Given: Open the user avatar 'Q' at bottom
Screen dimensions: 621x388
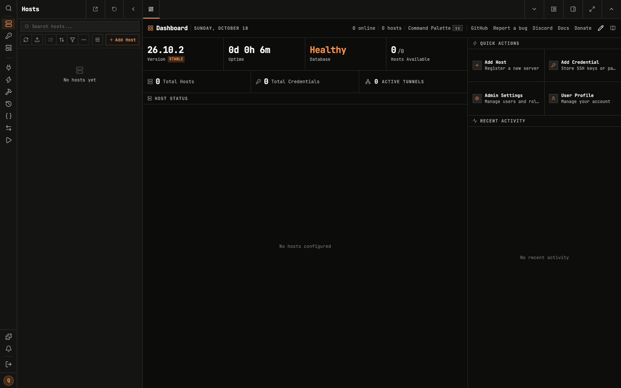Looking at the screenshot, I should pyautogui.click(x=8, y=381).
